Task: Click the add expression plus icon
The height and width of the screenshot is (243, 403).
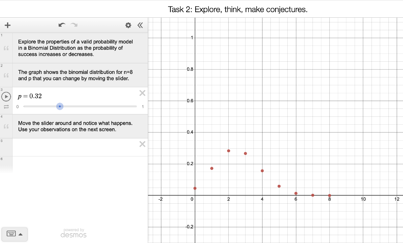Action: pyautogui.click(x=7, y=25)
